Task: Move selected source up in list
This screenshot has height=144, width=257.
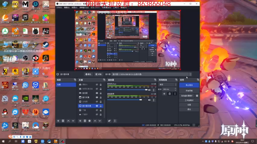Action: tap(95, 121)
